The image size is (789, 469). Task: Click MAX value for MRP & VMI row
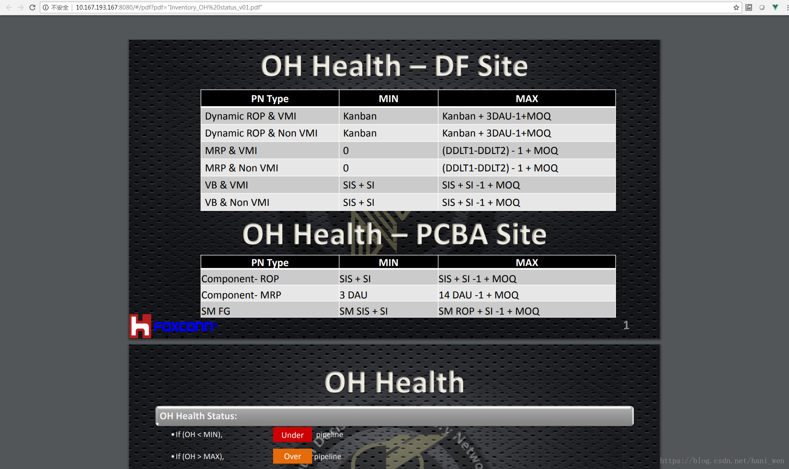click(x=527, y=151)
